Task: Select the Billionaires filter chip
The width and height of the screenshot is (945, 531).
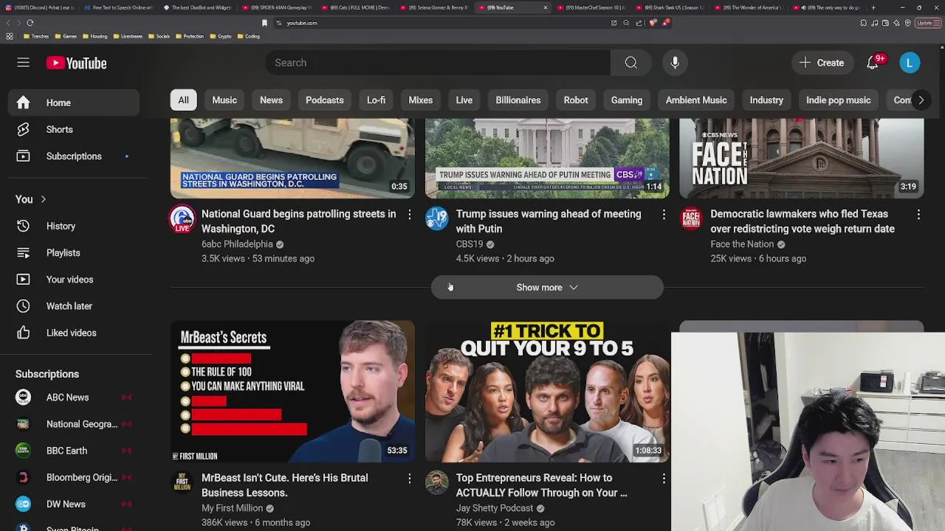Action: pyautogui.click(x=518, y=100)
